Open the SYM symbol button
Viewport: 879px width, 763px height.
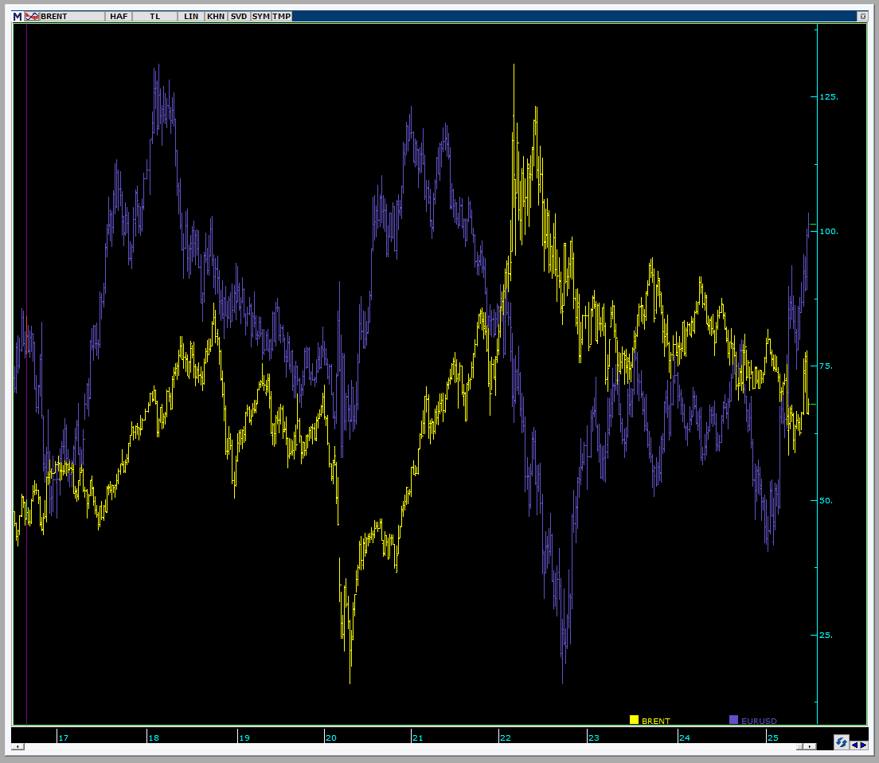click(261, 16)
